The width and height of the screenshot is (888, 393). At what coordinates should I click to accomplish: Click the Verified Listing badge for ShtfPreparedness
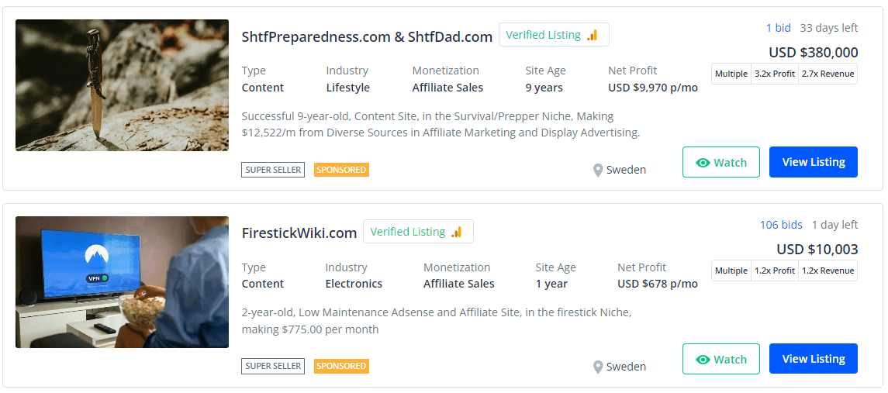pos(553,35)
